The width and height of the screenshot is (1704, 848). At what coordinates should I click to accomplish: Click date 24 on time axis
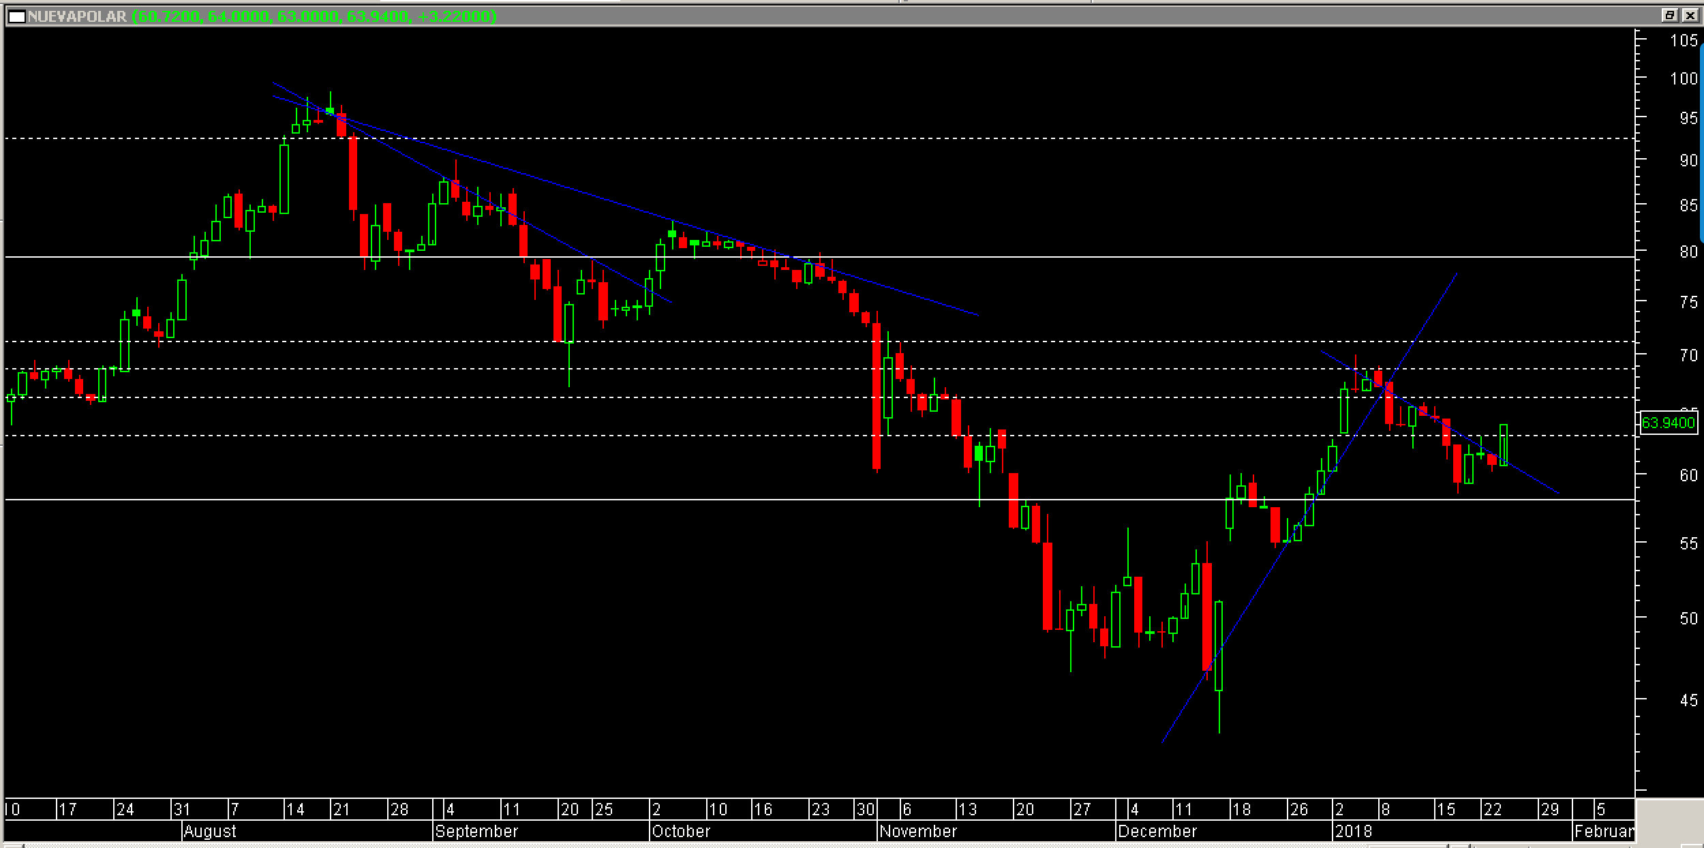click(x=125, y=810)
